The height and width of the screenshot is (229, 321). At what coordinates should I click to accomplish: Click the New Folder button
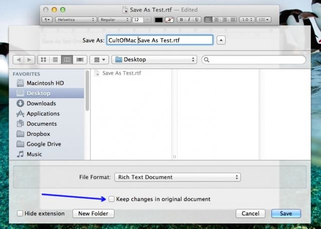93,213
